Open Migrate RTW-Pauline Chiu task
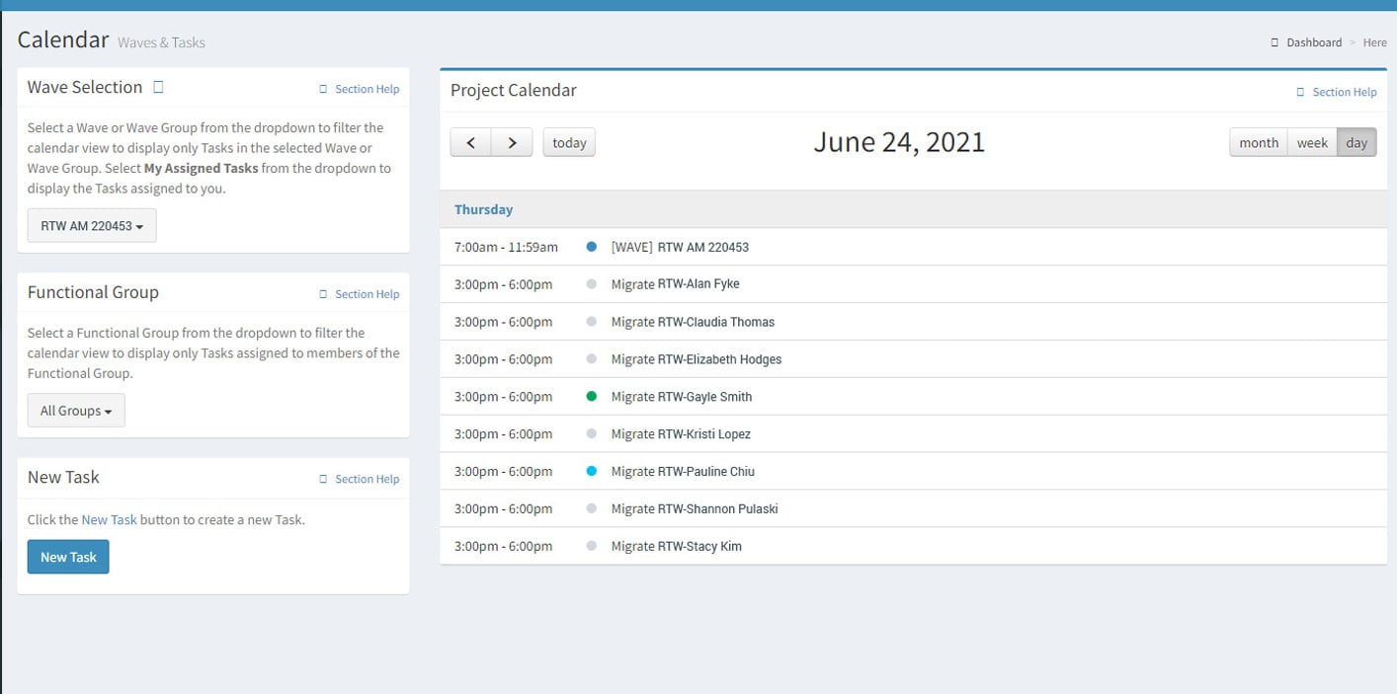The image size is (1397, 694). point(683,472)
